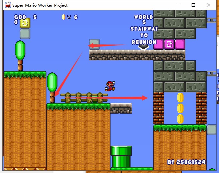This screenshot has width=219, height=173.
Task: Minimize the Super Mario Worker Project window
Action: [x=178, y=5]
